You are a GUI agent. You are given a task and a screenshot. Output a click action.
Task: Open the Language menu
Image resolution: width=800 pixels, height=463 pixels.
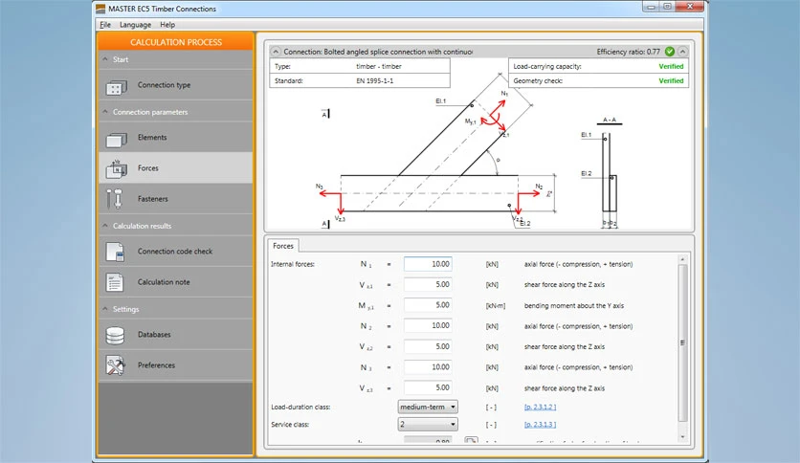coord(135,25)
